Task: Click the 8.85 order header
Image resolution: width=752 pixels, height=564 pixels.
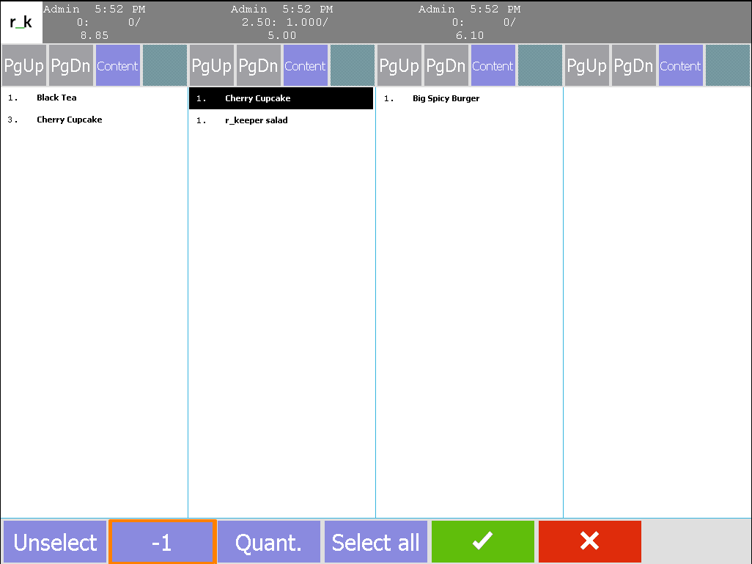Action: [94, 22]
